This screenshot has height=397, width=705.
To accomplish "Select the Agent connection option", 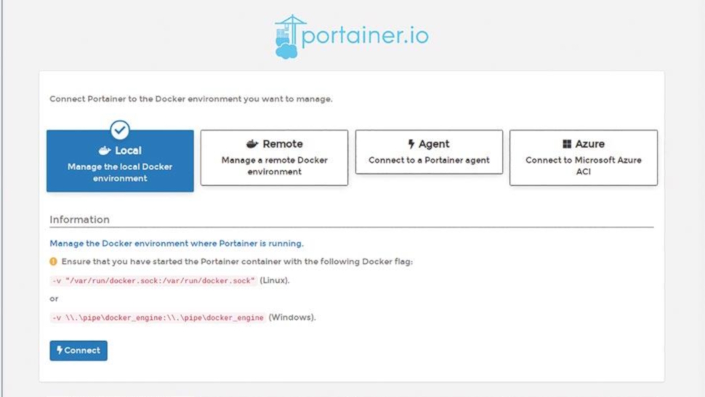I will pyautogui.click(x=429, y=152).
